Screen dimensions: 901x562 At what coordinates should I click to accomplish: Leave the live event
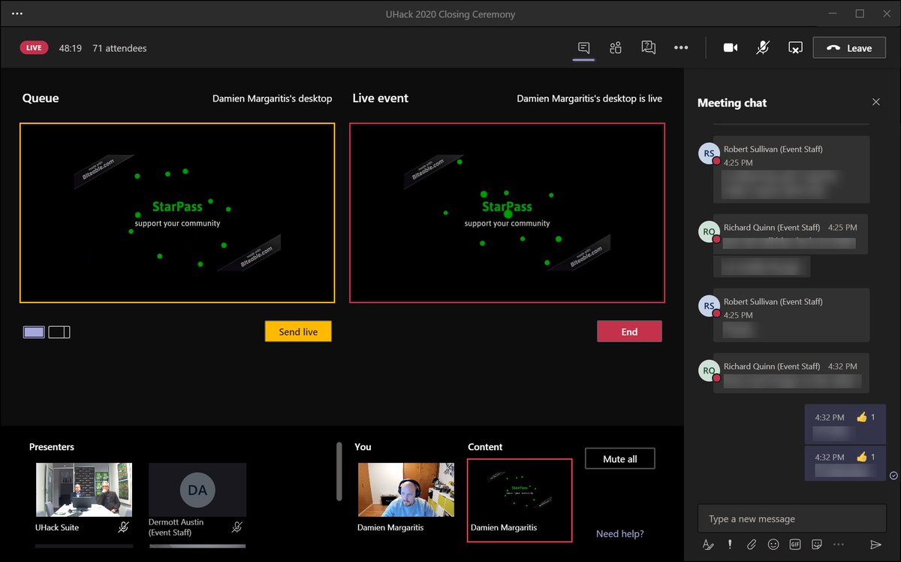[849, 47]
